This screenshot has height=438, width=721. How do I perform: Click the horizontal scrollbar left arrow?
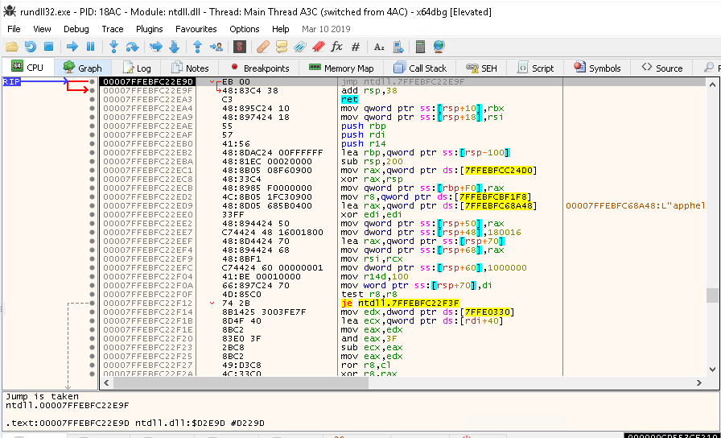click(107, 382)
